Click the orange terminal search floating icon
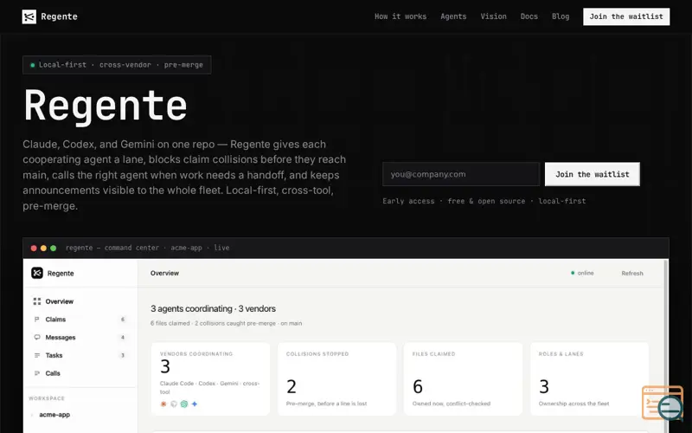The height and width of the screenshot is (433, 692). coord(663,403)
